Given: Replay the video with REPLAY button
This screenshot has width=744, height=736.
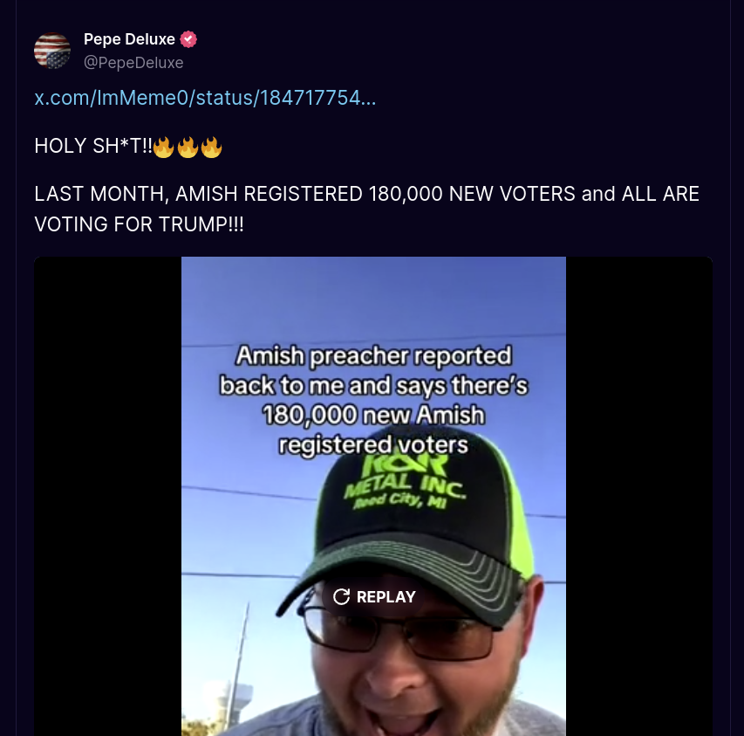Looking at the screenshot, I should (x=374, y=596).
